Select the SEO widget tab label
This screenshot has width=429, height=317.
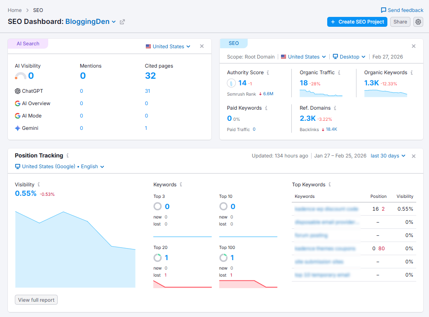tap(234, 43)
